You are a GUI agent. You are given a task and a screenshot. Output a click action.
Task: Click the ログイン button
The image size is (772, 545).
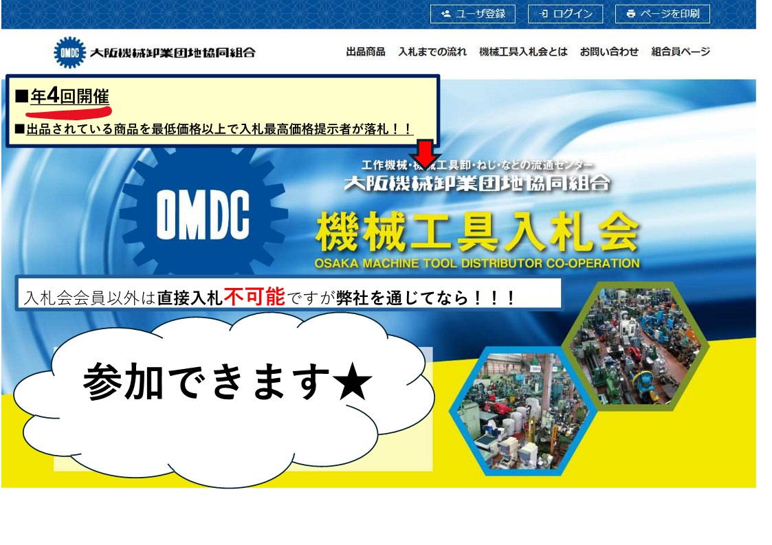coord(565,14)
